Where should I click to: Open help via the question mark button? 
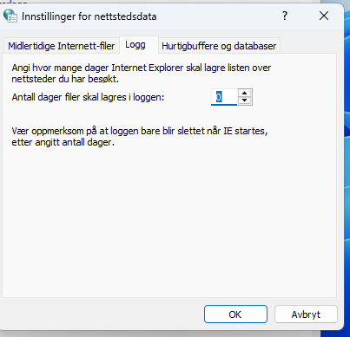(285, 16)
